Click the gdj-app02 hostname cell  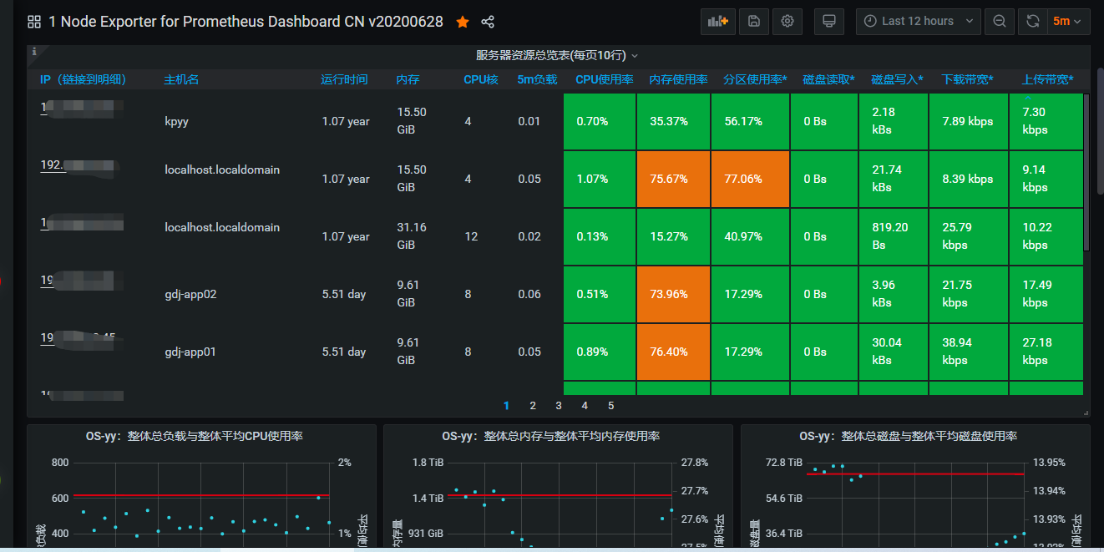(190, 294)
